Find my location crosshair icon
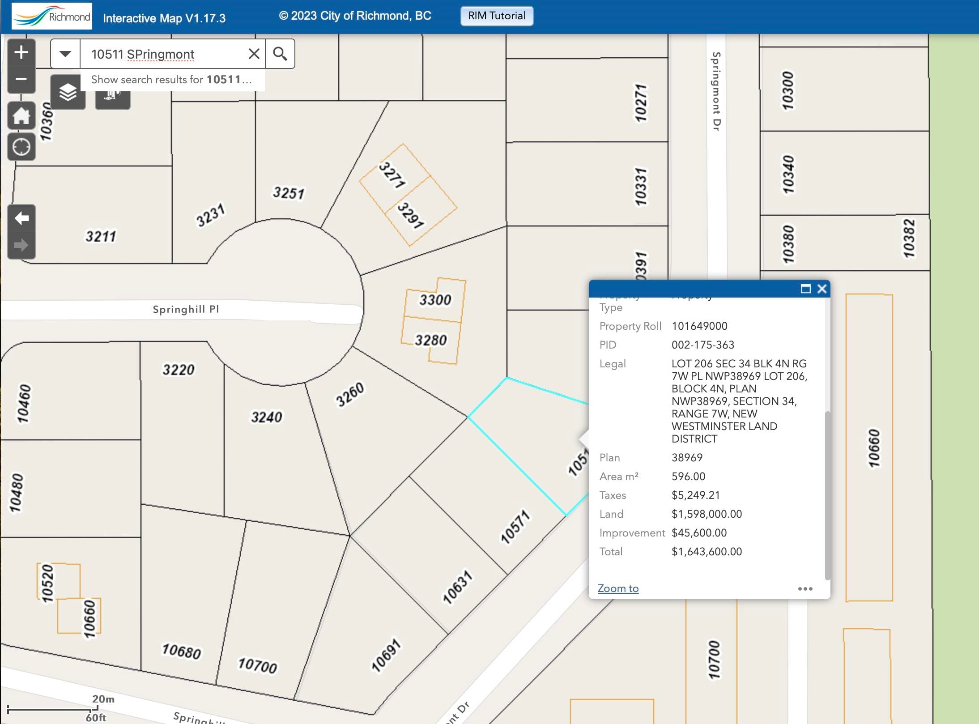This screenshot has width=979, height=724. coord(21,147)
